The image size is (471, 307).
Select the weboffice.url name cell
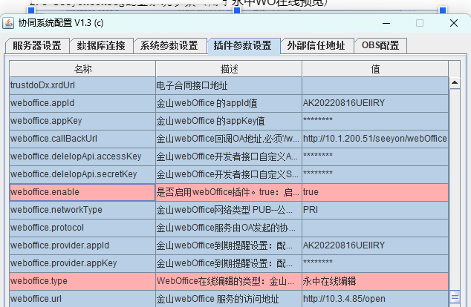coord(82,299)
